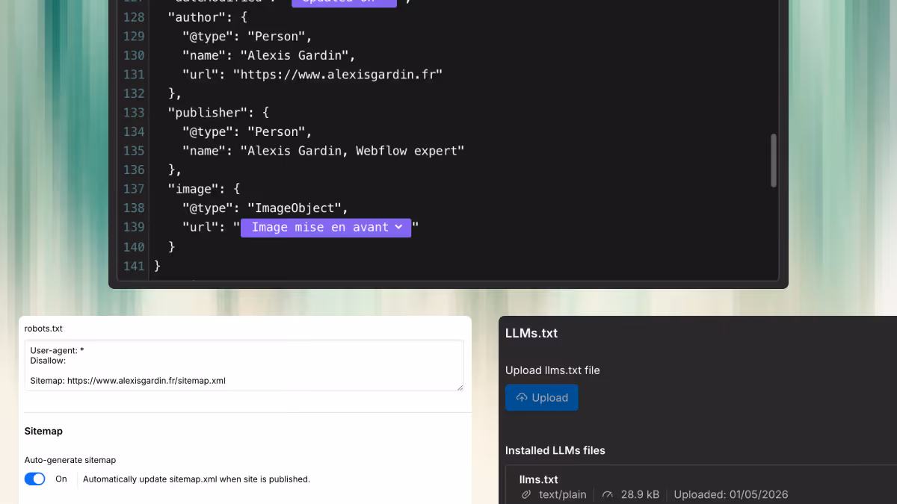Click the code editor vertical scrollbar

pos(773,161)
